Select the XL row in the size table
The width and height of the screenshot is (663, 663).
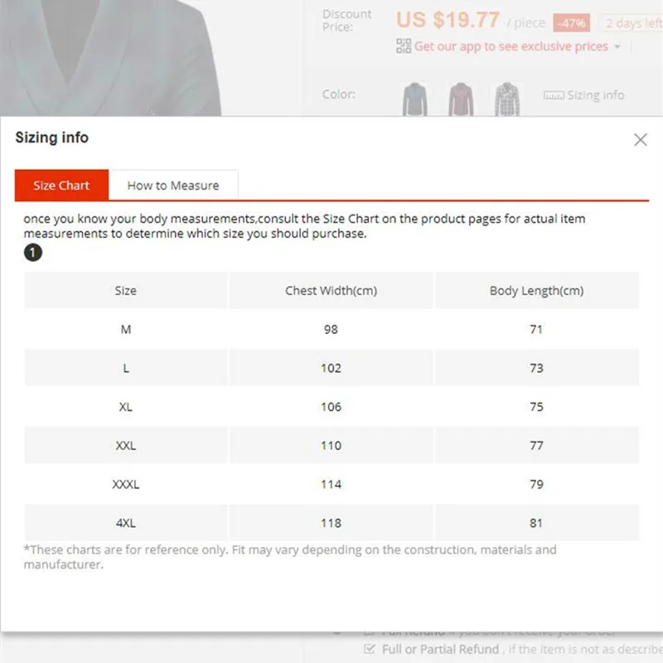coord(331,406)
